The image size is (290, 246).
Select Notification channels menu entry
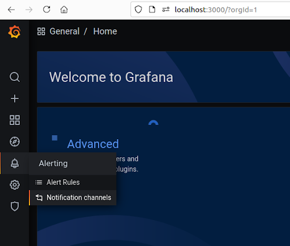pyautogui.click(x=72, y=197)
